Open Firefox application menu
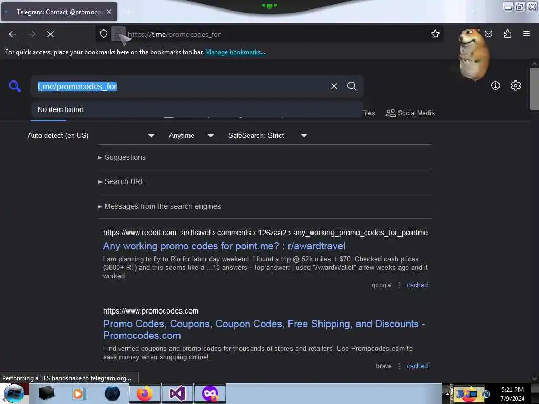539x404 pixels. point(526,34)
